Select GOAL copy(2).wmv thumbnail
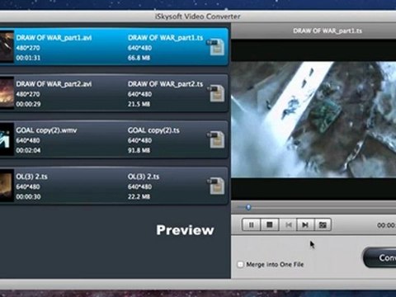396x297 pixels. tap(7, 139)
